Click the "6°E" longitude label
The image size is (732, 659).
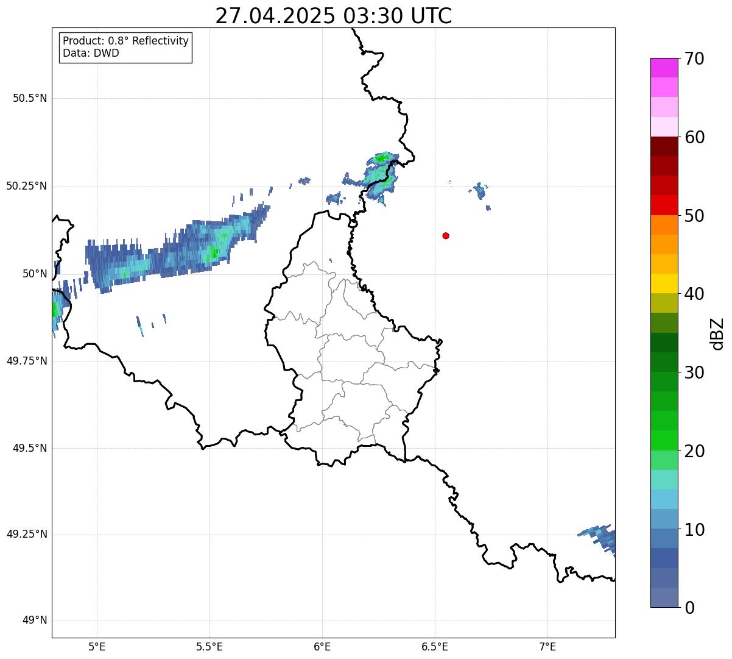coord(322,647)
